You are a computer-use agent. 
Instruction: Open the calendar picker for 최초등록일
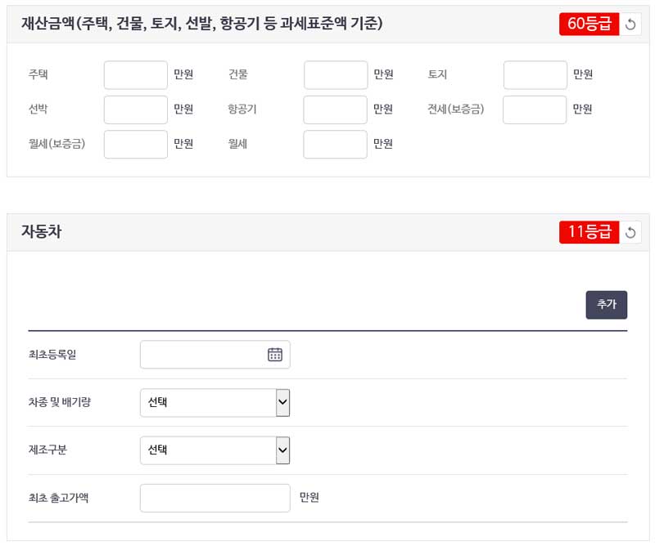277,354
